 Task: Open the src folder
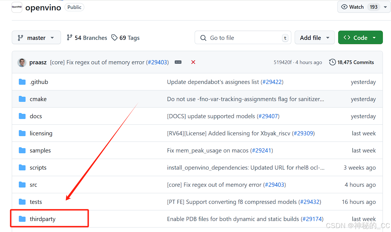[33, 185]
